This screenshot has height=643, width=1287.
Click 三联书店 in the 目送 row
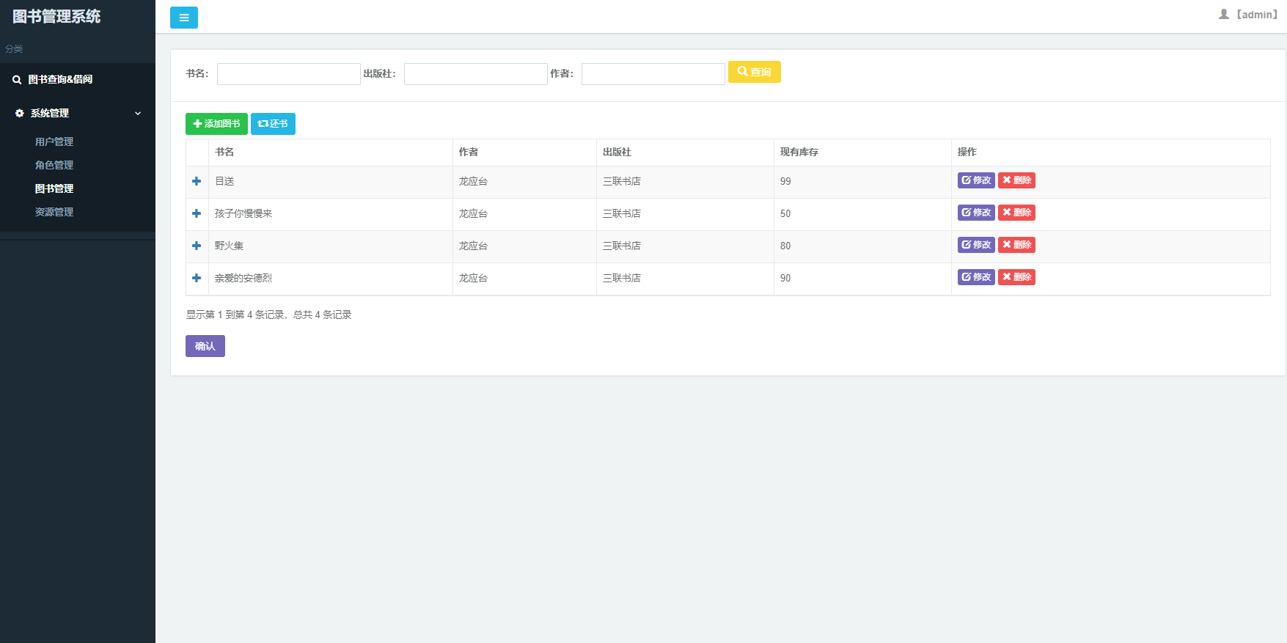coord(622,181)
